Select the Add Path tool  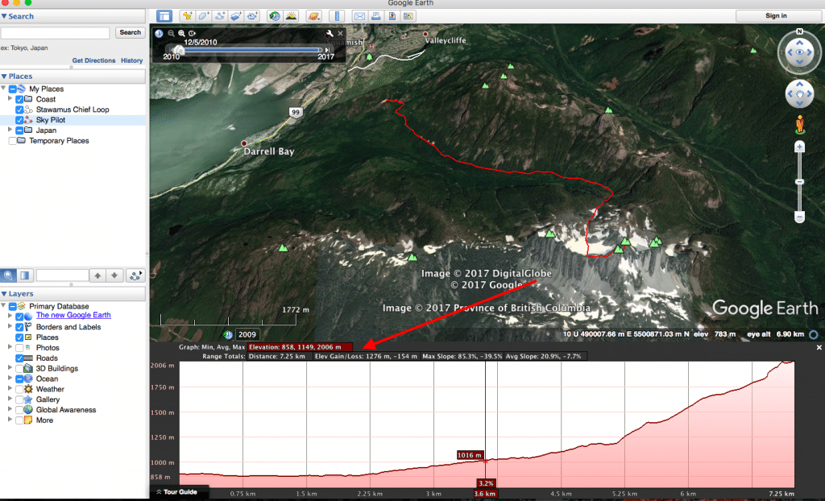pos(221,15)
